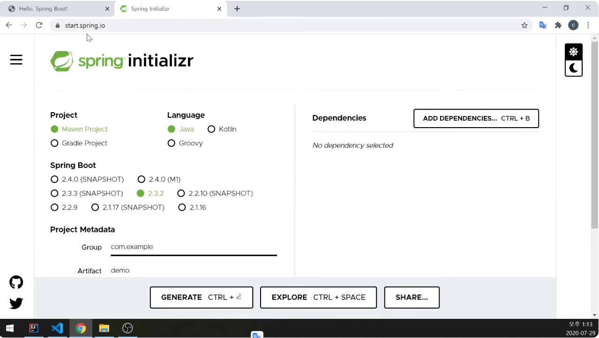
Task: Switch to Hello, Spring Boot! tab
Action: click(x=57, y=9)
